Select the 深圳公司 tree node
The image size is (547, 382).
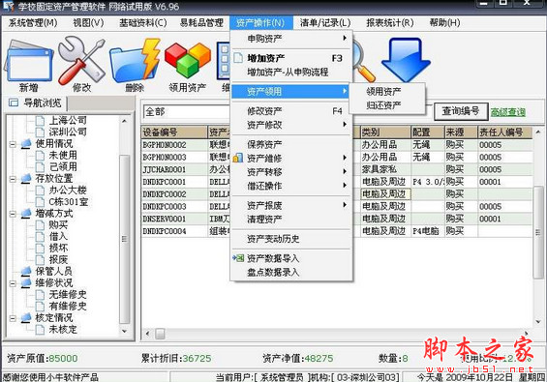click(x=68, y=132)
